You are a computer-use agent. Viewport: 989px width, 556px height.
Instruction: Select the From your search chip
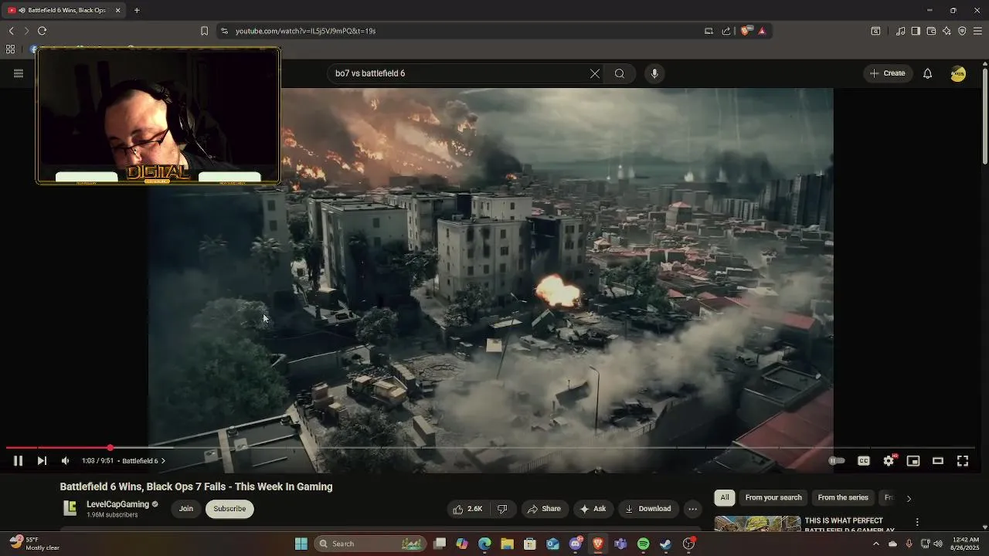(x=773, y=498)
